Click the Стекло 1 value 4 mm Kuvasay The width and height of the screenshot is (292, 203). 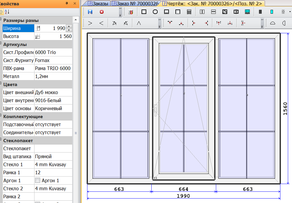pos(53,164)
